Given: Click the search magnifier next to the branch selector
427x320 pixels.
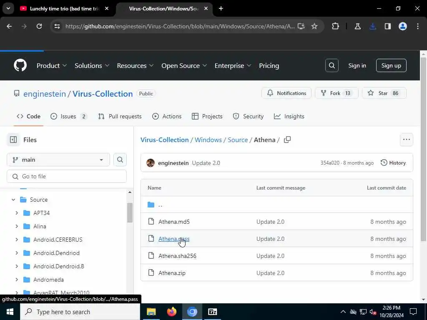Looking at the screenshot, I should click(x=120, y=160).
